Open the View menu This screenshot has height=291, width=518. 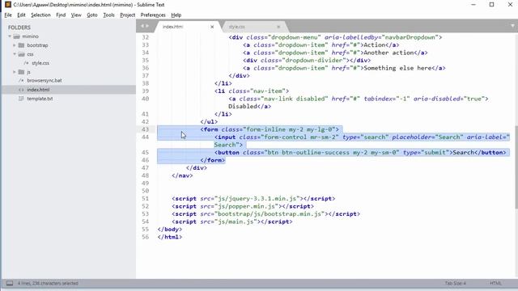(76, 15)
